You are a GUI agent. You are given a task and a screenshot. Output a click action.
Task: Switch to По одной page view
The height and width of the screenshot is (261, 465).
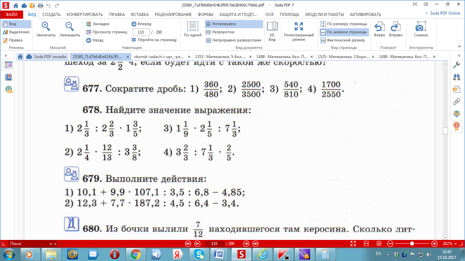click(x=193, y=29)
